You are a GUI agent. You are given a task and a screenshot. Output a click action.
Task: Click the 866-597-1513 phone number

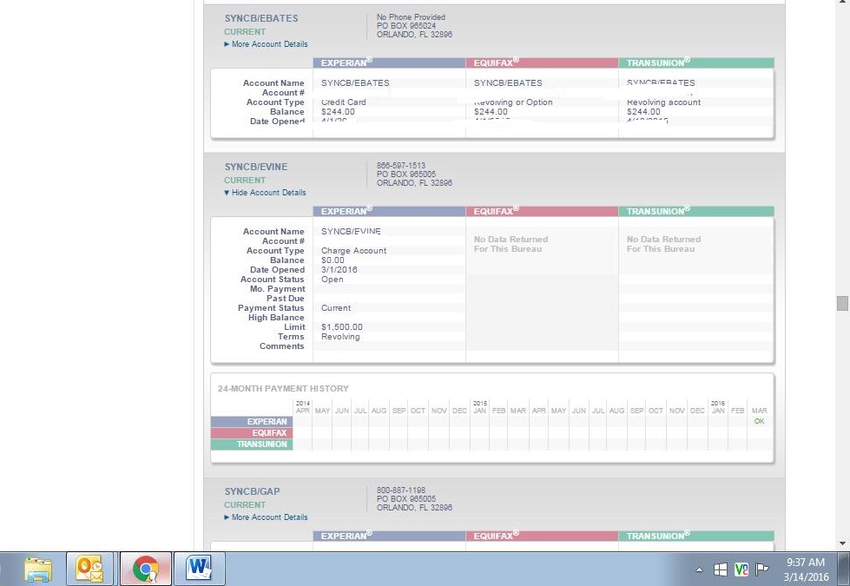(x=400, y=165)
